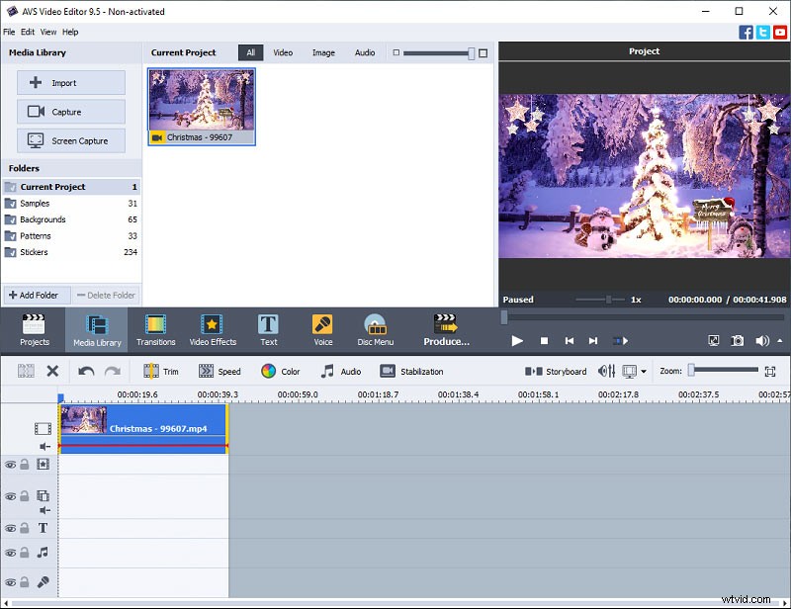Lock the video overlay track
The image size is (791, 609).
(x=24, y=496)
